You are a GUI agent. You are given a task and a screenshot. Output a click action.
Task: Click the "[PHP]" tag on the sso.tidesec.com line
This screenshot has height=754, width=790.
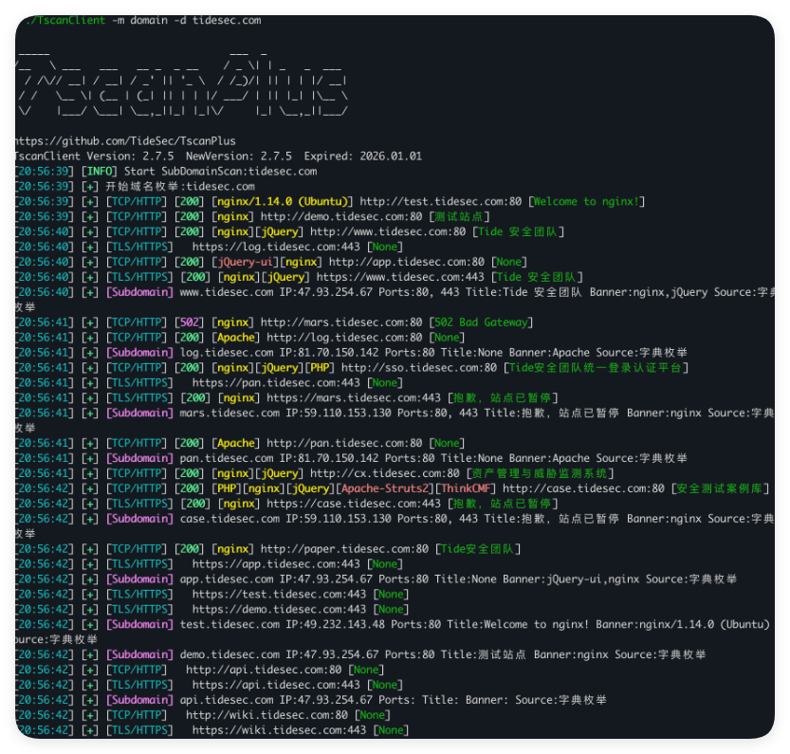click(x=320, y=368)
